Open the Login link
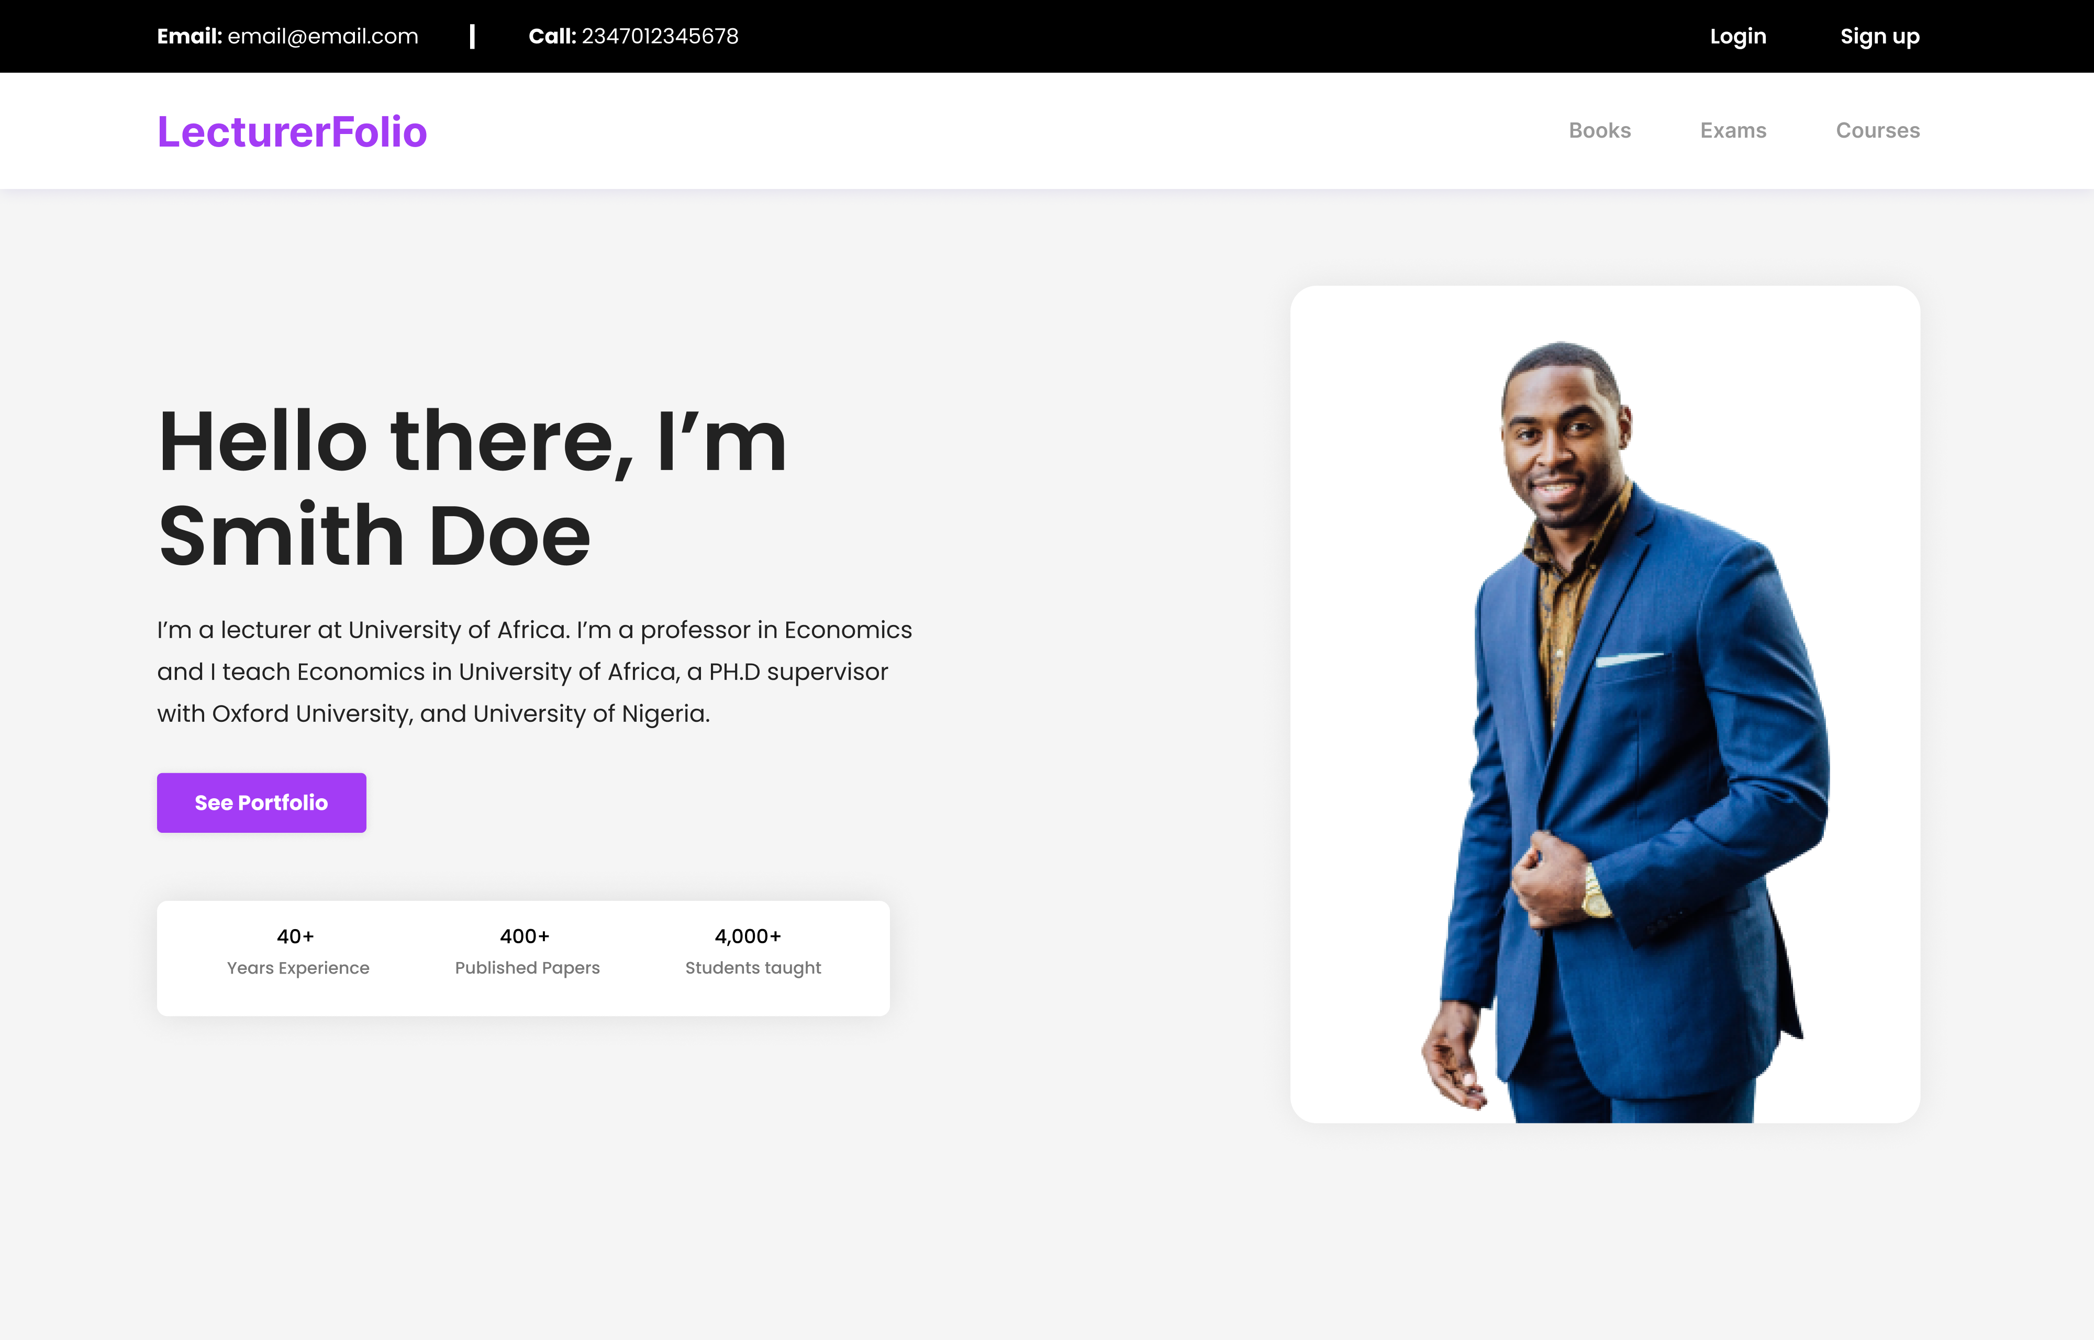The width and height of the screenshot is (2094, 1340). pyautogui.click(x=1737, y=37)
